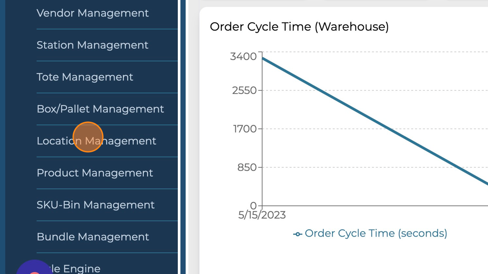
Task: Click the Order Cycle Time (Warehouse) title
Action: pyautogui.click(x=299, y=27)
